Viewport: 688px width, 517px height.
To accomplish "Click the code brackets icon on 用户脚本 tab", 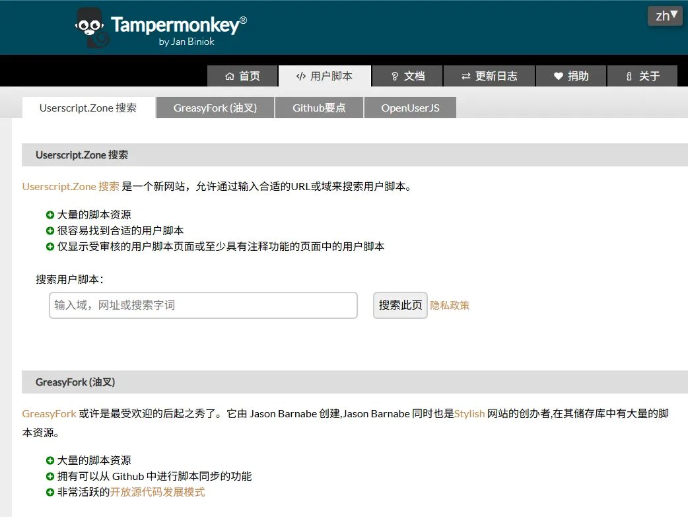I will click(x=301, y=77).
